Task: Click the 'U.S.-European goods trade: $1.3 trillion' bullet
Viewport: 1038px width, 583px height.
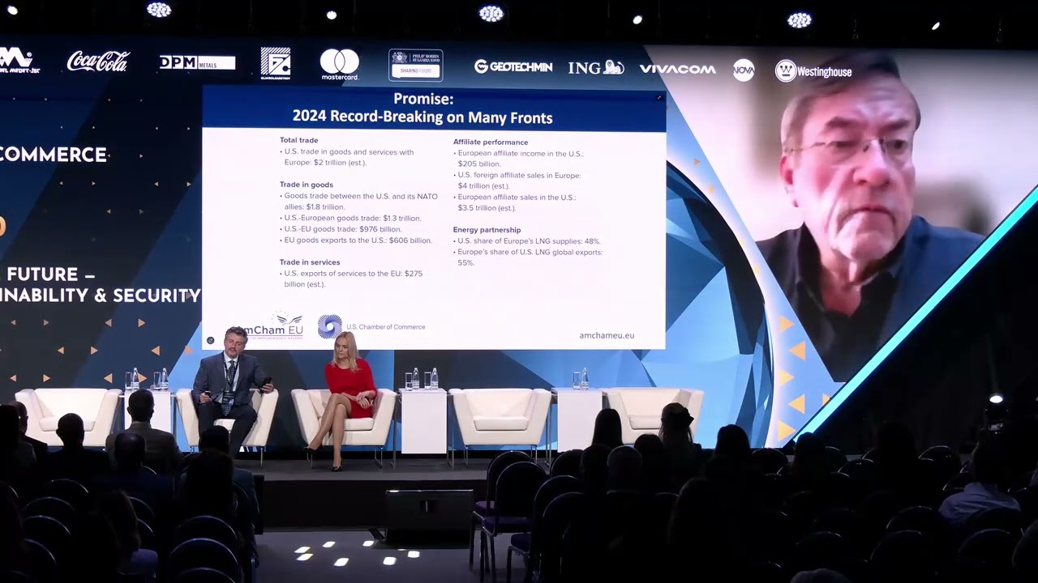Action: coord(350,218)
